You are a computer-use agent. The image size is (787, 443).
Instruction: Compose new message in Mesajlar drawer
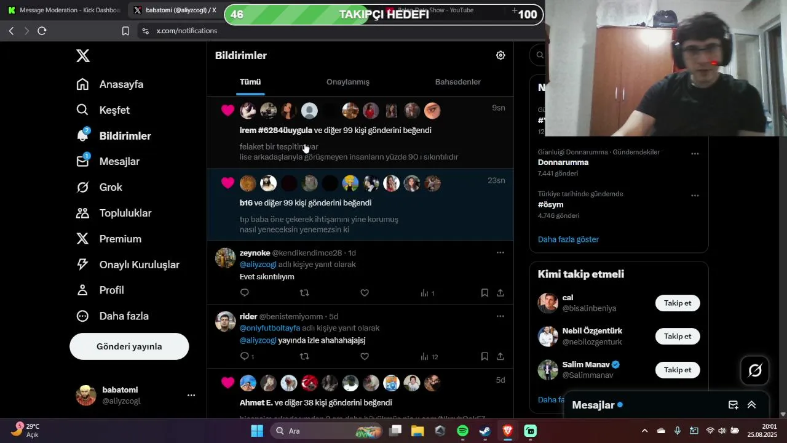733,405
